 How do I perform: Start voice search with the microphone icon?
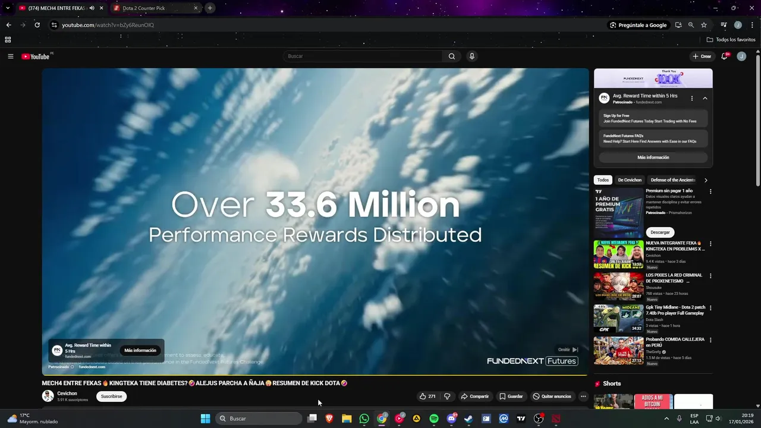click(472, 56)
